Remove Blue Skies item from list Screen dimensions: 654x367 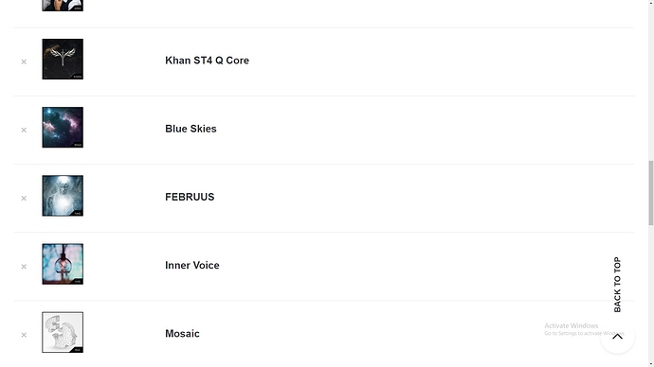(x=24, y=131)
